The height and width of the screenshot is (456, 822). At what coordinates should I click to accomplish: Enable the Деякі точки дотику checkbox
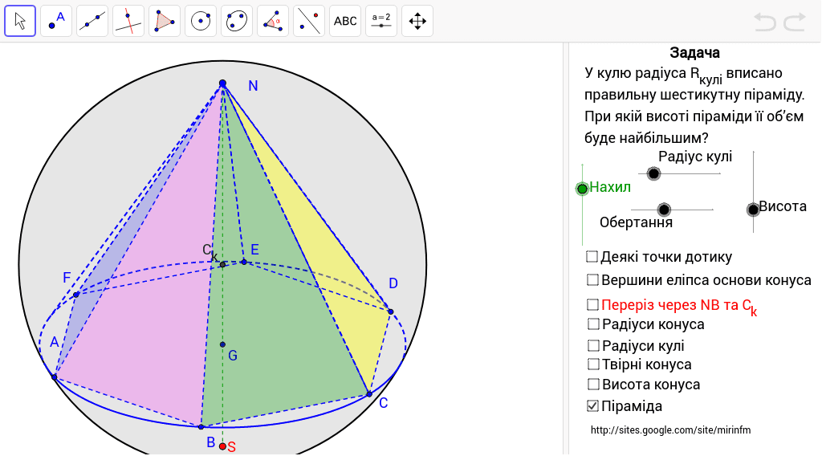click(592, 256)
